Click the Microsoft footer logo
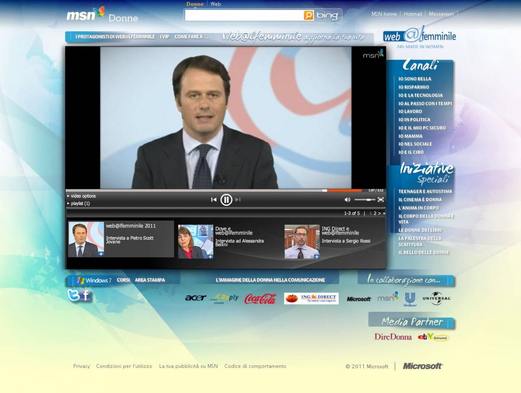This screenshot has width=521, height=393. pos(423,366)
